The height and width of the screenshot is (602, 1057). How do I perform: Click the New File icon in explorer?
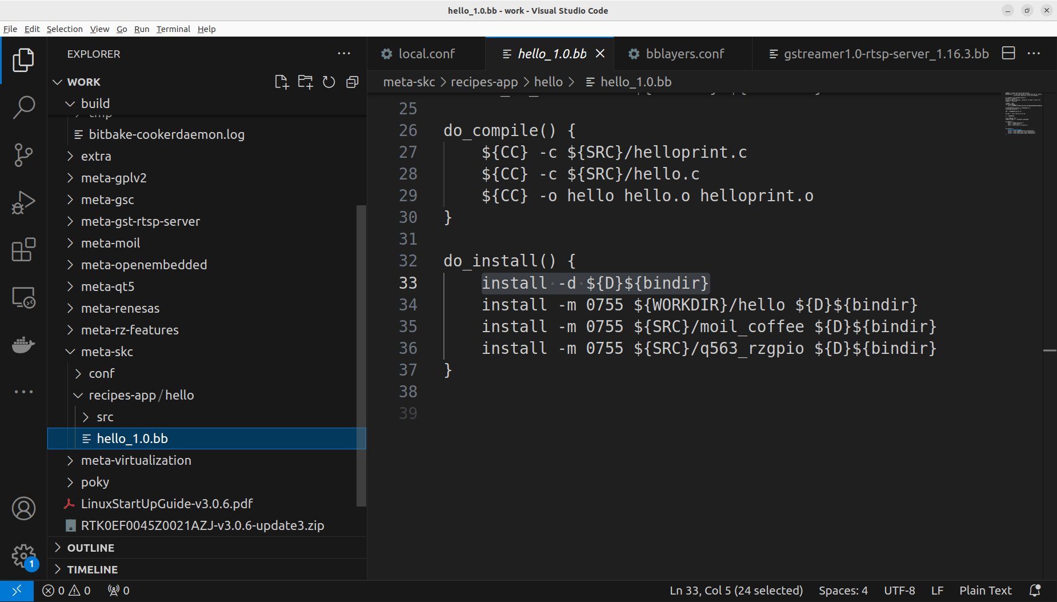(x=282, y=82)
